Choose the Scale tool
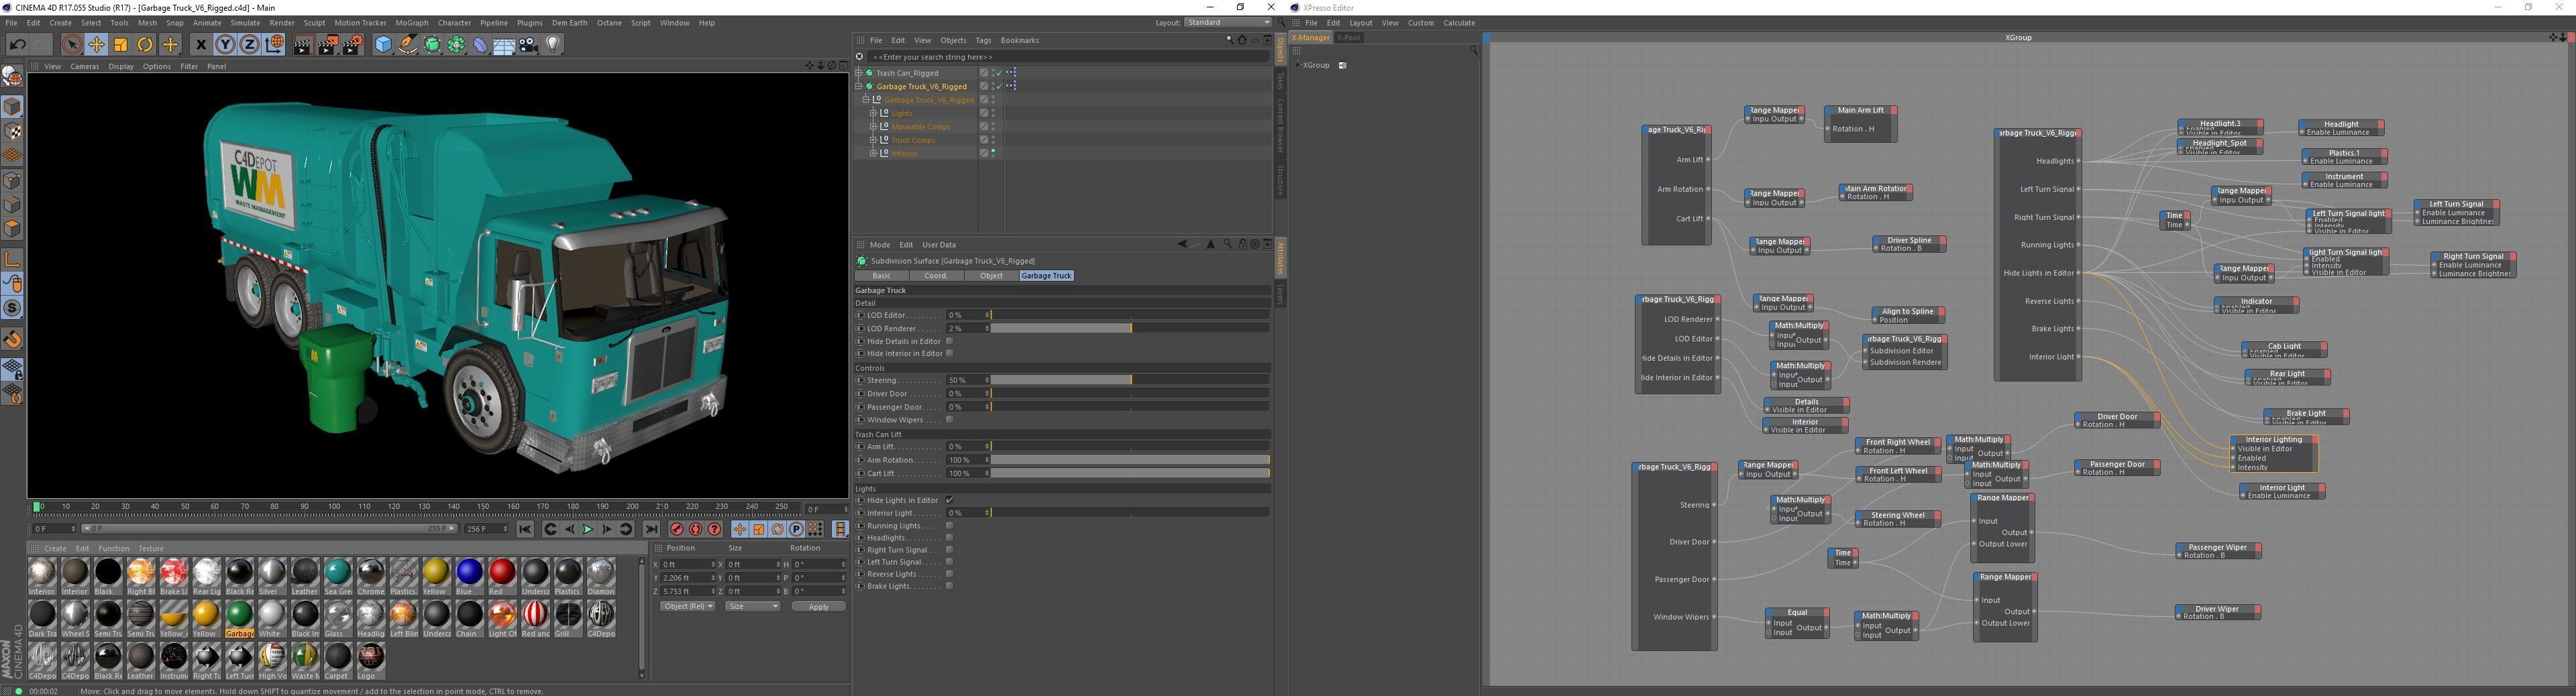 [121, 44]
